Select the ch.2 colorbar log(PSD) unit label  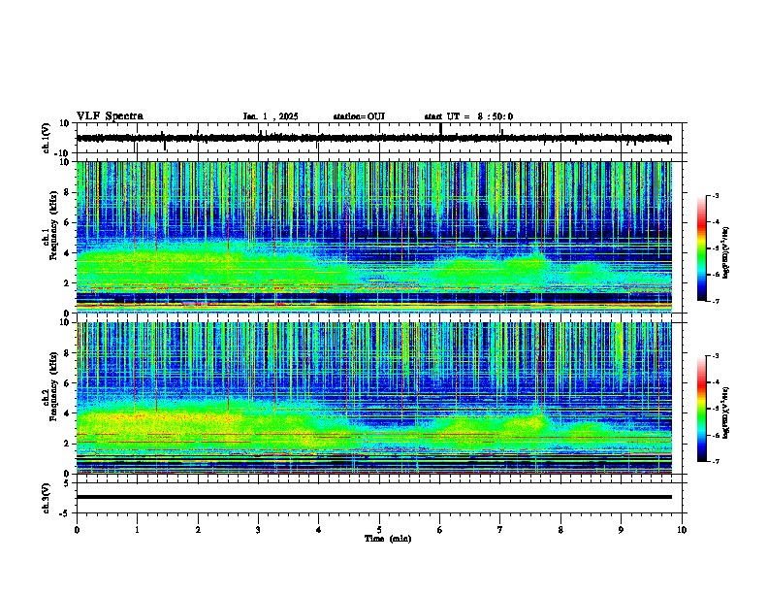coord(725,412)
